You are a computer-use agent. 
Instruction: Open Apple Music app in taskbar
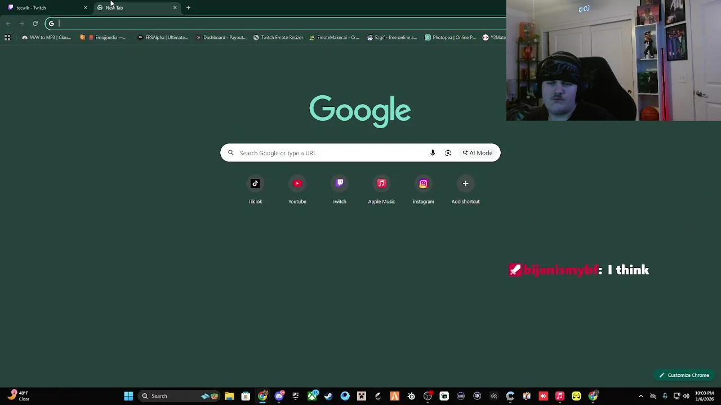tap(560, 396)
